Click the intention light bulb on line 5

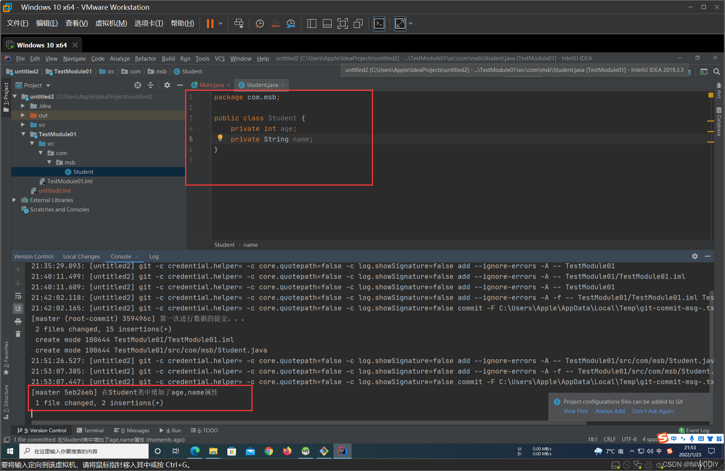[x=220, y=138]
